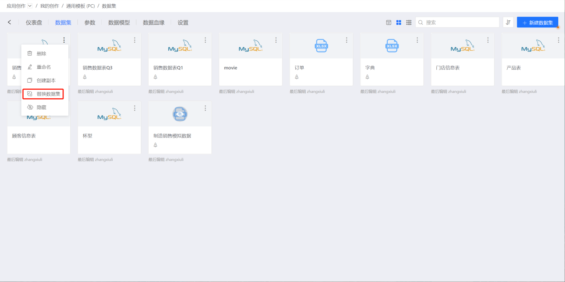Switch to grid card view
Screen dimensions: 565x282
click(399, 23)
